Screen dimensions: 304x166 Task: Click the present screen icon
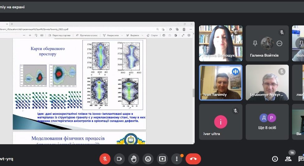162,159
